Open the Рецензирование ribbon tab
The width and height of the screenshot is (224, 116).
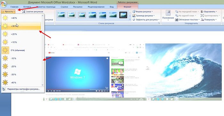pos(96,7)
